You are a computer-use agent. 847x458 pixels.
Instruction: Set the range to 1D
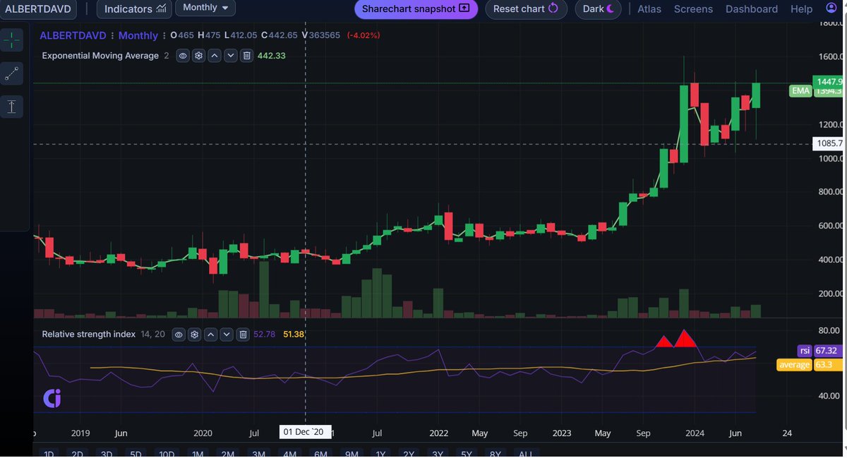47,454
